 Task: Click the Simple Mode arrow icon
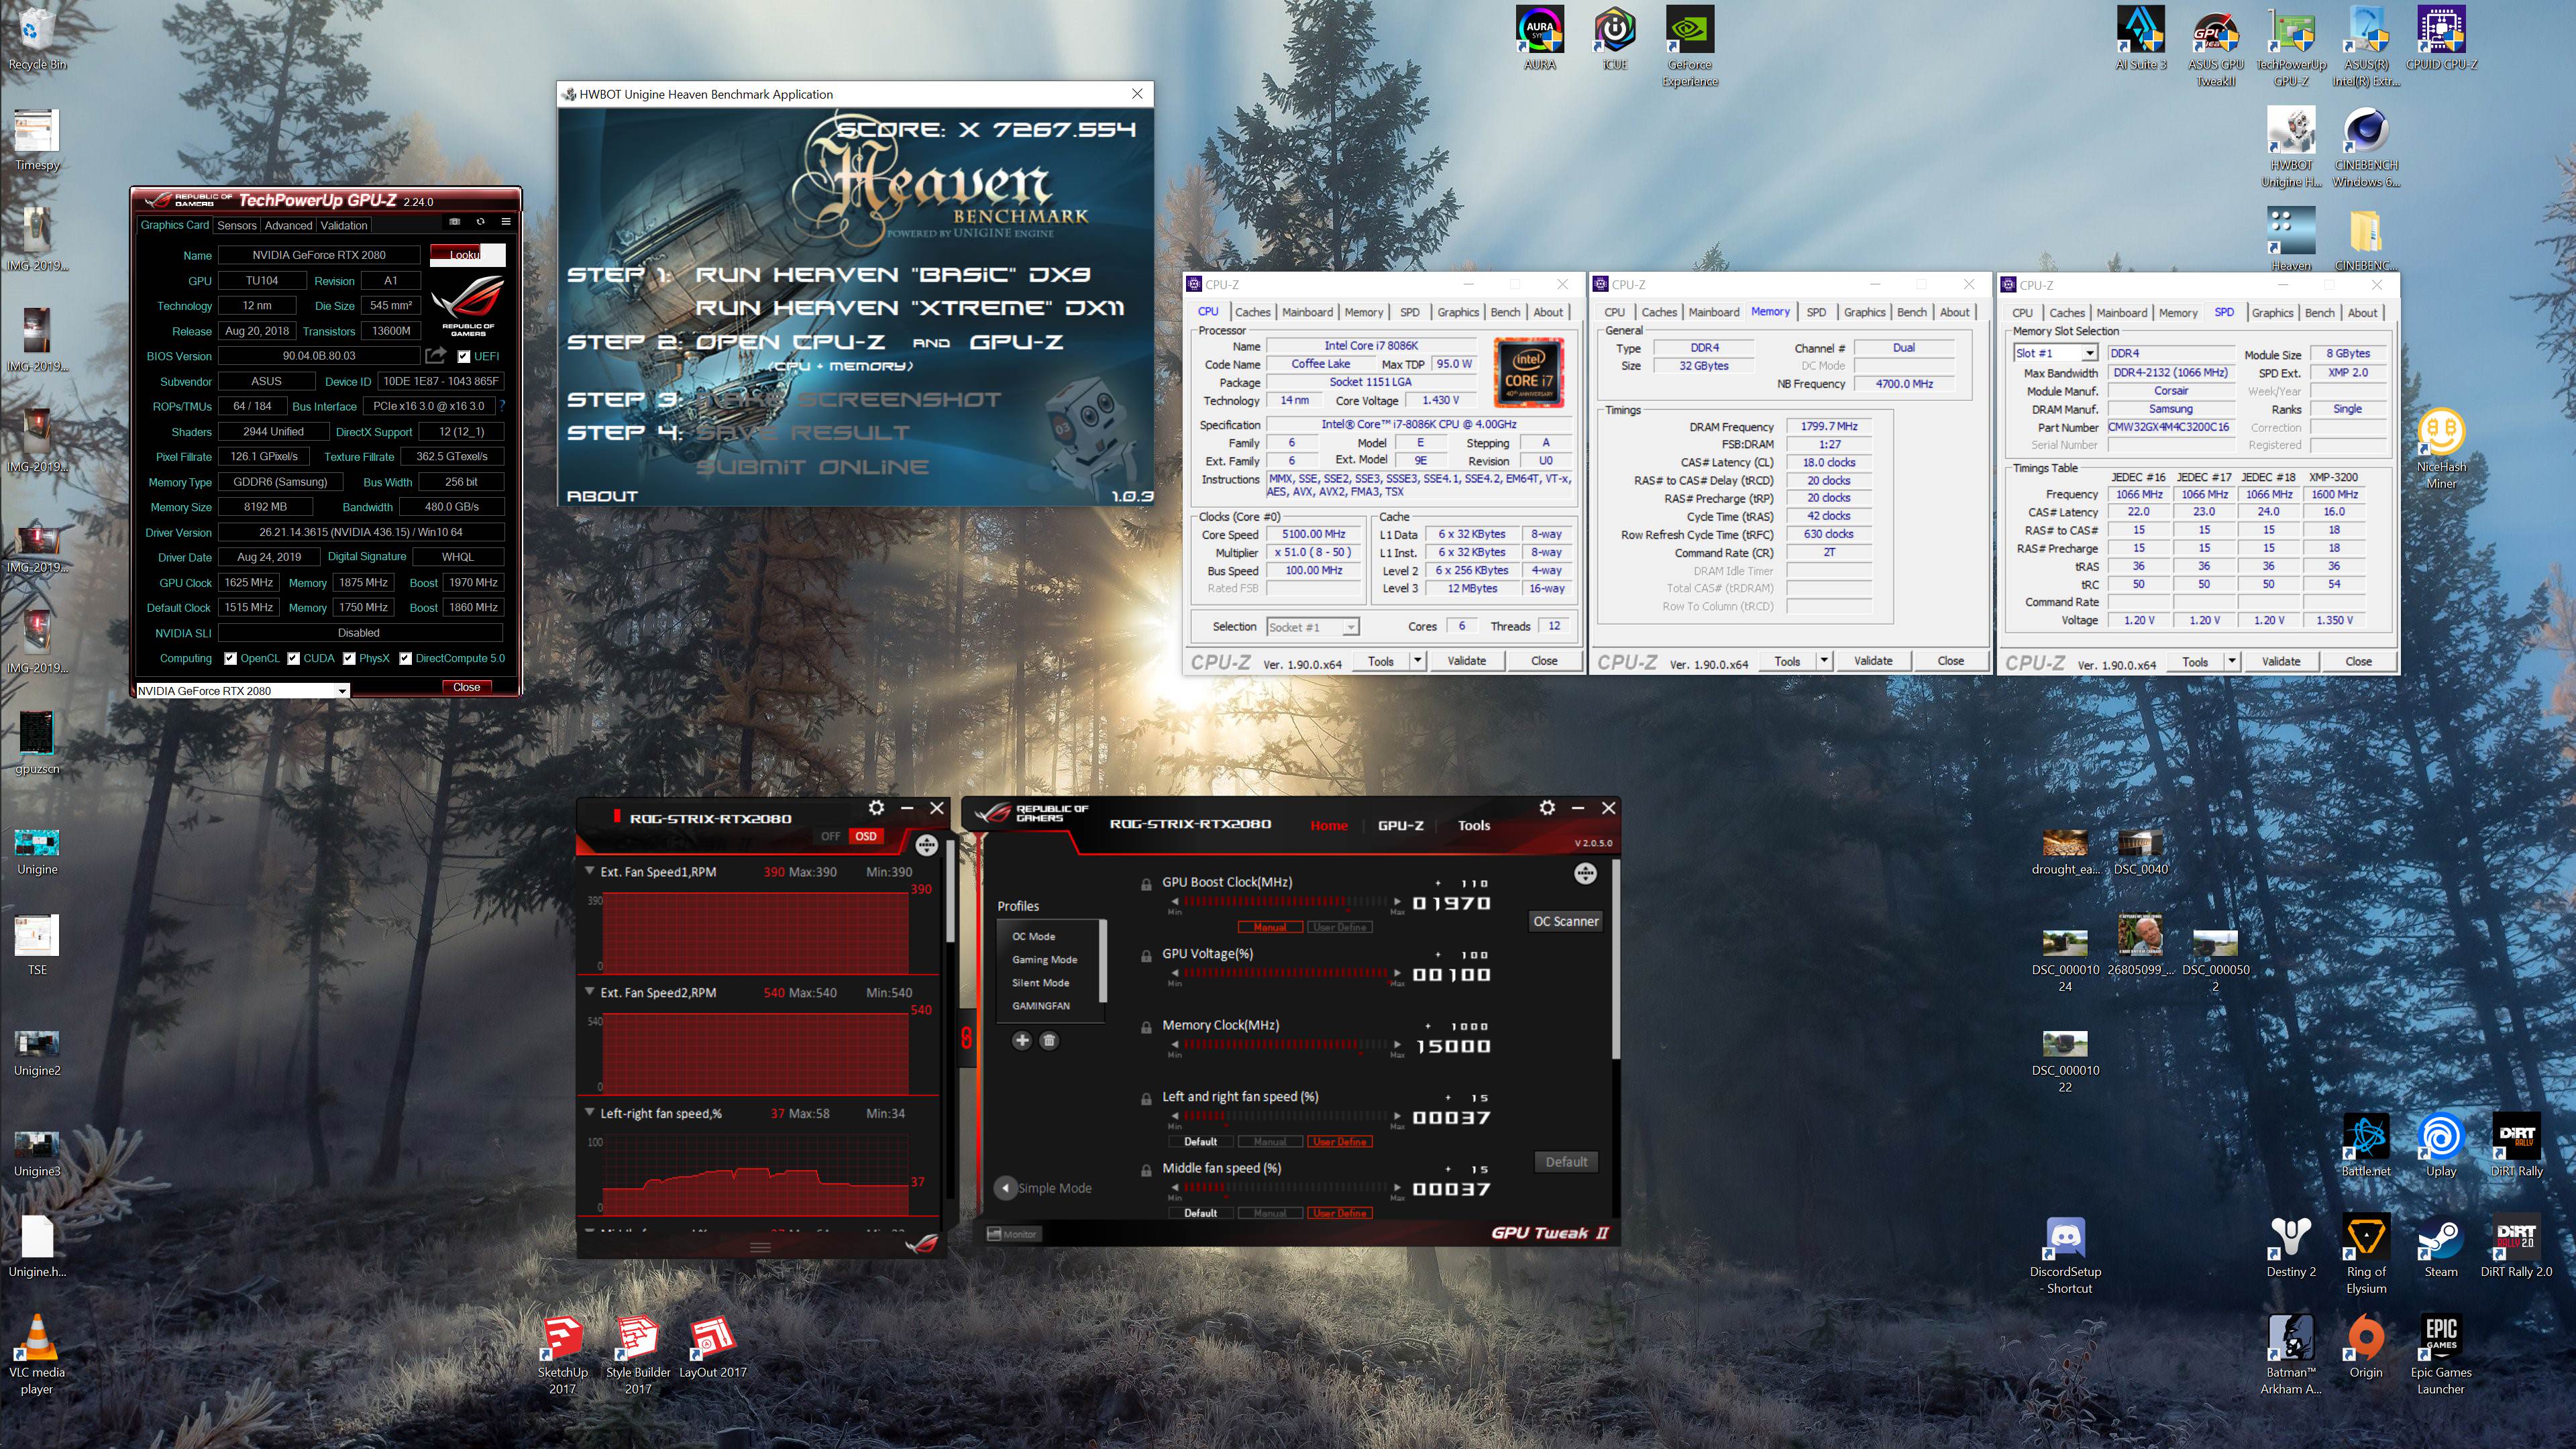click(x=1005, y=1188)
